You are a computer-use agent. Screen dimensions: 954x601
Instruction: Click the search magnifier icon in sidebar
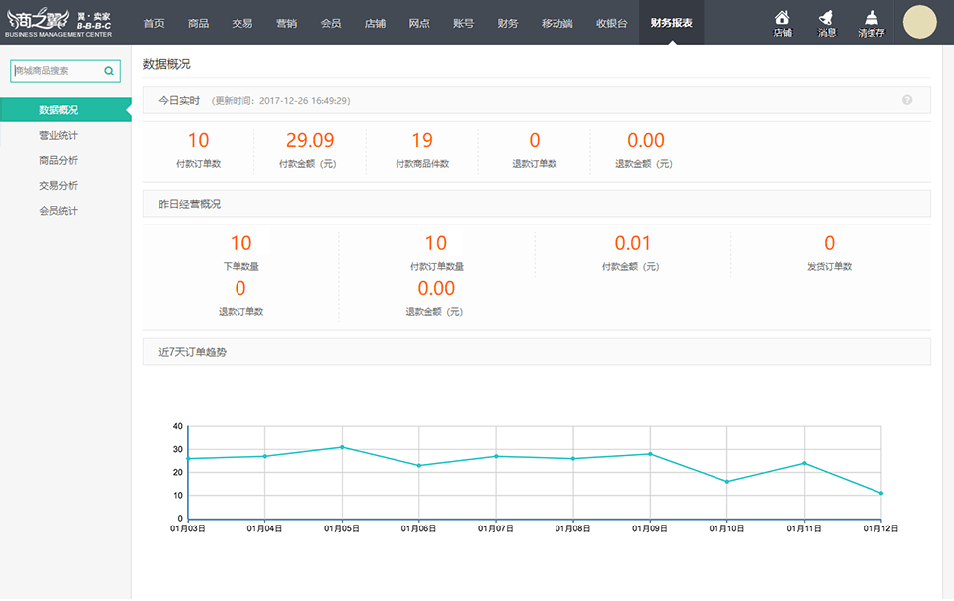click(109, 72)
